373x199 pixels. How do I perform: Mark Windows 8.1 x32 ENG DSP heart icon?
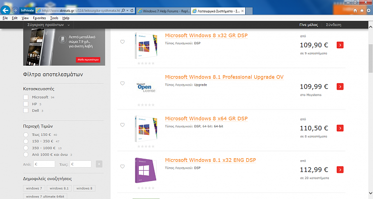(x=122, y=166)
